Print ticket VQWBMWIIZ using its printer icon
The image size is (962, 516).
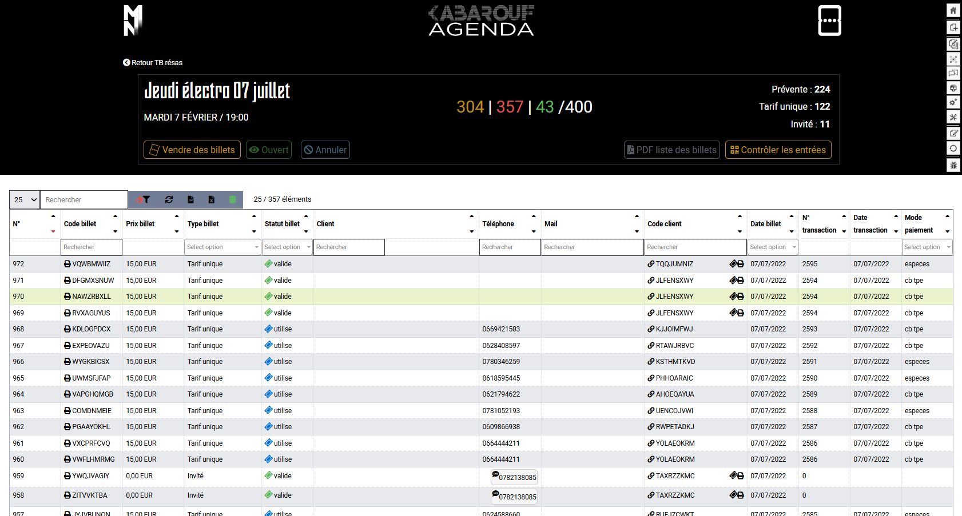(x=67, y=264)
